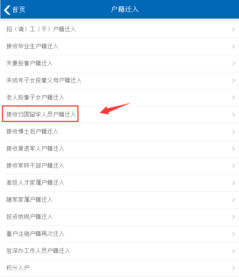Open 驻深办工作人员户籍迁入
The image size is (239, 277).
click(120, 251)
